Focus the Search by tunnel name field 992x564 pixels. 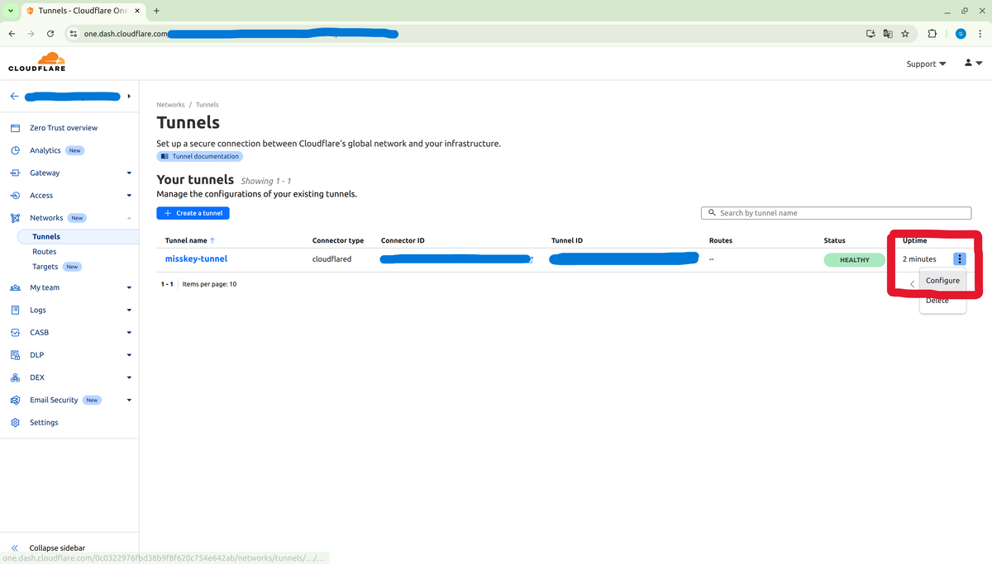tap(836, 213)
